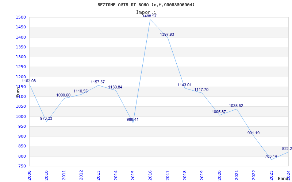
Task: Select the 2014 x-axis year label
Action: (116, 175)
